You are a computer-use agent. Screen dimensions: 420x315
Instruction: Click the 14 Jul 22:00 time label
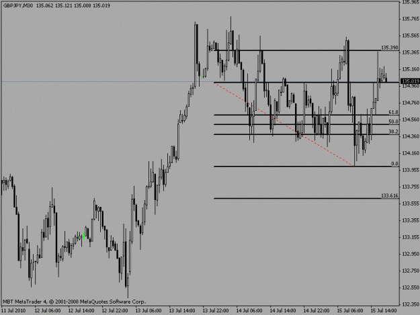click(x=317, y=310)
